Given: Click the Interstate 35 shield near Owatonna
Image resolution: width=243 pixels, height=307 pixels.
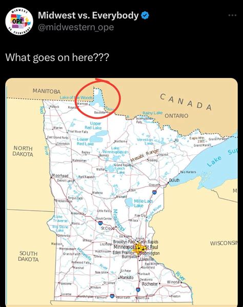Looking at the screenshot, I should [x=138, y=290].
